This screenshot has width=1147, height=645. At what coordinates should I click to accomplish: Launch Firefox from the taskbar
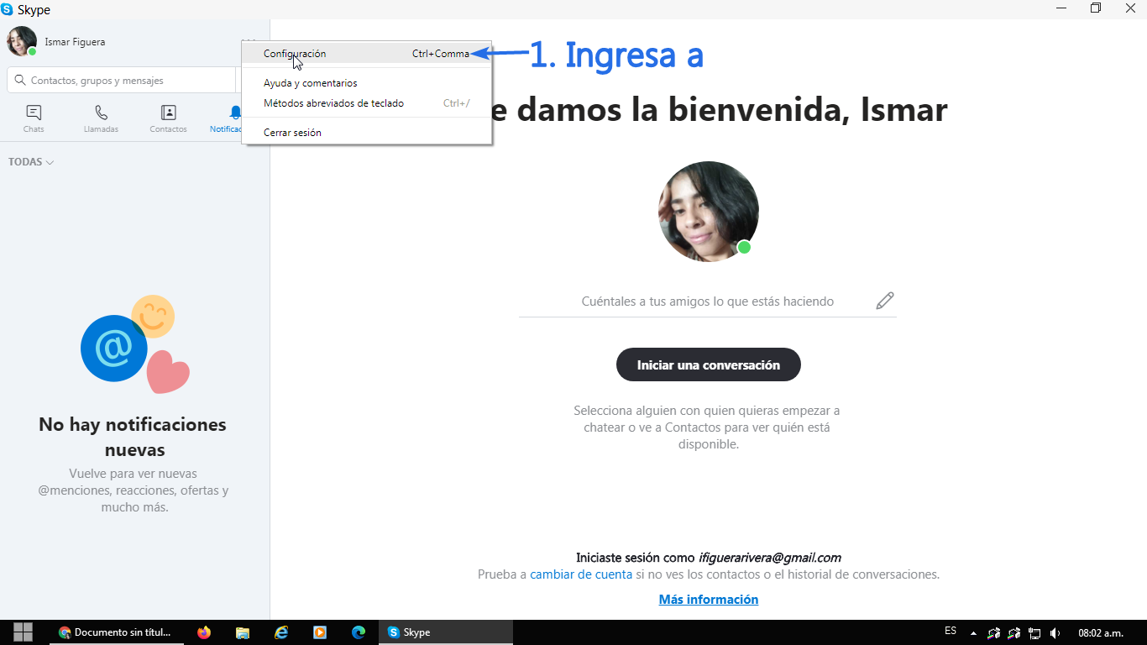click(204, 632)
